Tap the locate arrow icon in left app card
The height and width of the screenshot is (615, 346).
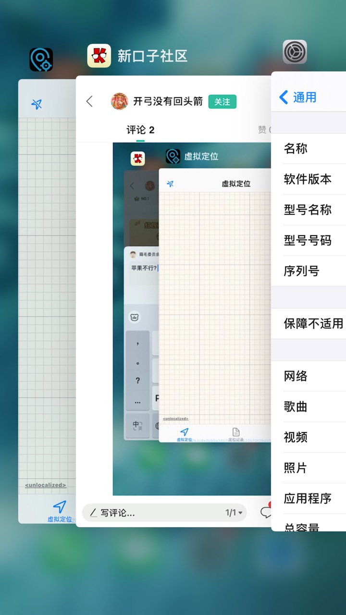click(x=37, y=104)
